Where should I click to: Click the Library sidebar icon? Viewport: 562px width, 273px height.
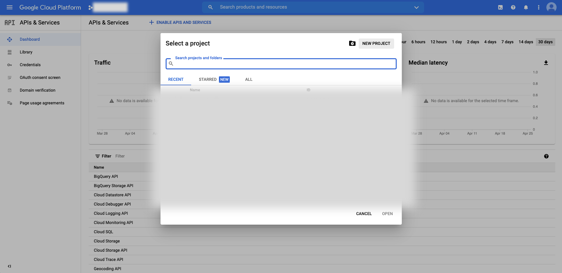[10, 52]
